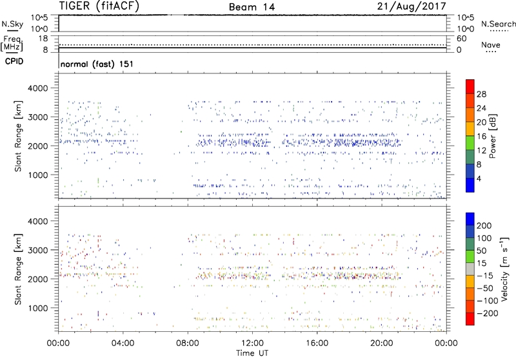
Task: Click the '60' tick on the Nave axis
Action: coord(461,39)
